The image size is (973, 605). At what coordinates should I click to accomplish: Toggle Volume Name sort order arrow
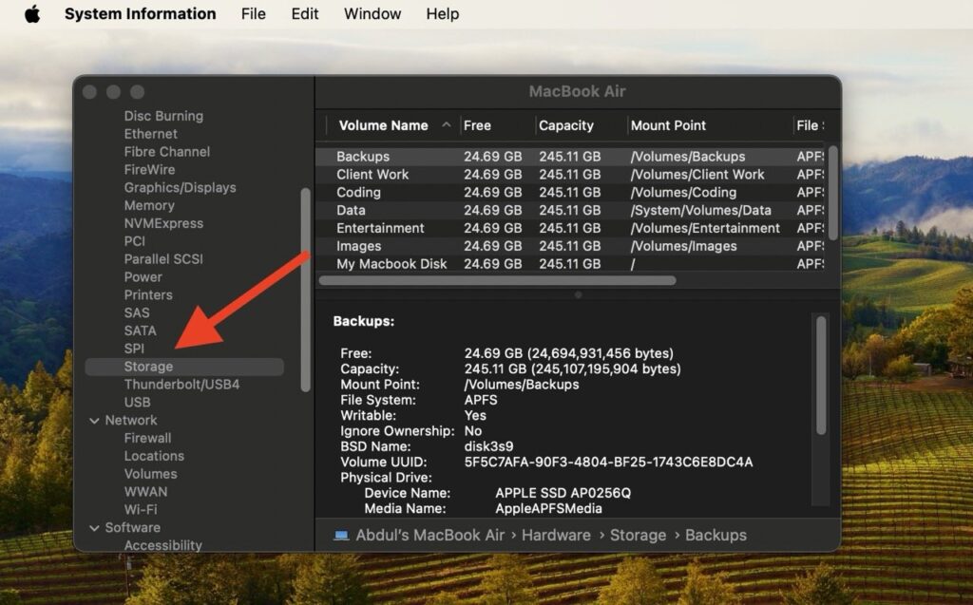447,125
